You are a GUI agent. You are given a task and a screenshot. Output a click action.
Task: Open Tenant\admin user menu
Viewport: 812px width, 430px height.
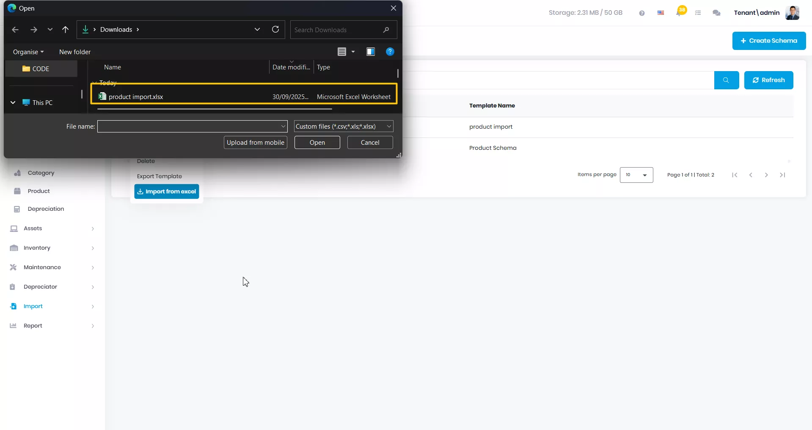pos(757,13)
